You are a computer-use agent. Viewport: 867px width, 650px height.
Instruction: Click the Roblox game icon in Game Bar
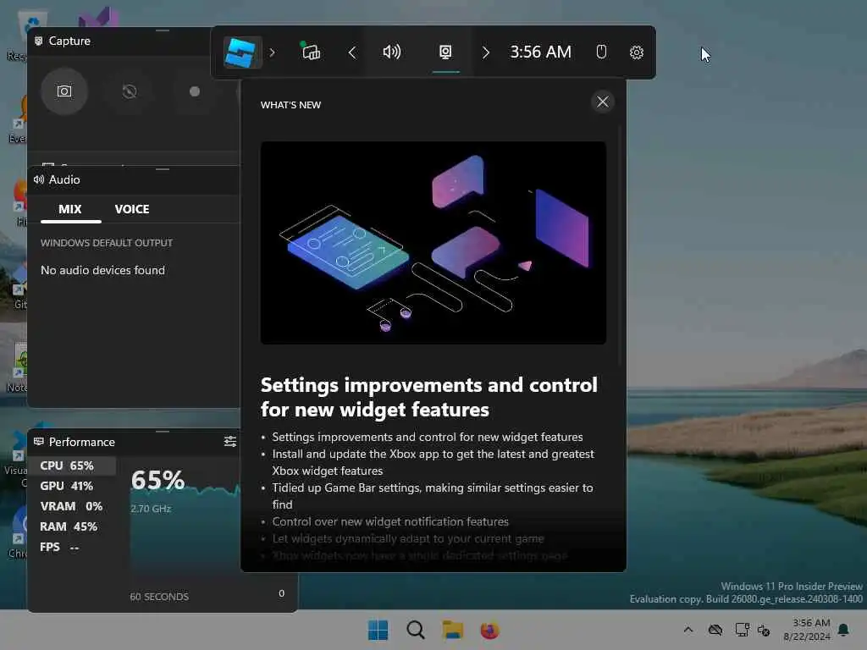(242, 52)
